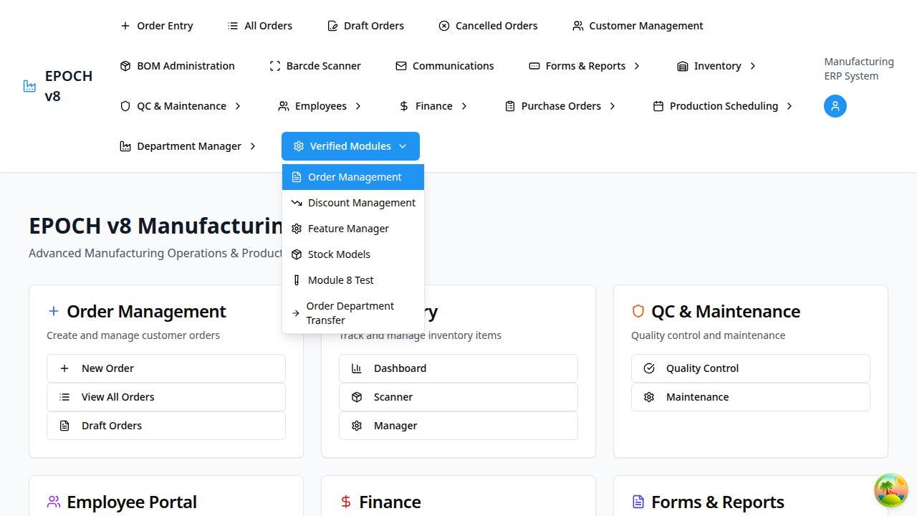Click the New Order button
Screen dimensions: 917x516
tap(166, 368)
